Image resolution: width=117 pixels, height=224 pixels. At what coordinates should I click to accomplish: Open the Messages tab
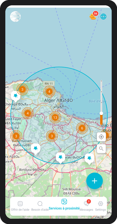(86, 206)
